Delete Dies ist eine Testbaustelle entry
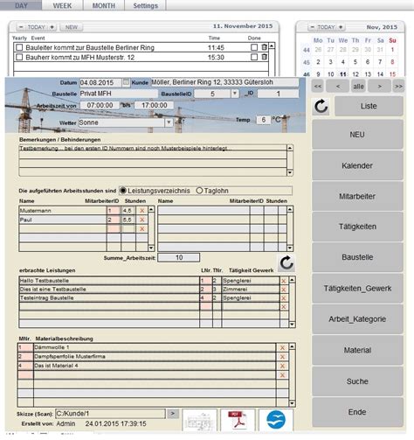This screenshot has width=414, height=440. tap(284, 290)
